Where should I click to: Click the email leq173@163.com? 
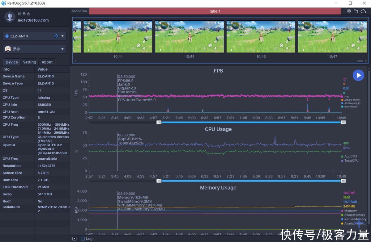click(x=33, y=20)
